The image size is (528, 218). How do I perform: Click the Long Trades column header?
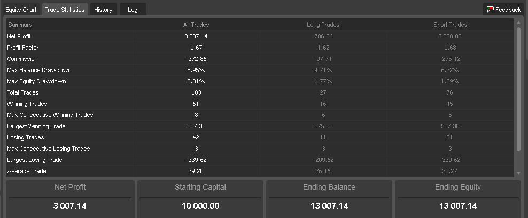[323, 25]
